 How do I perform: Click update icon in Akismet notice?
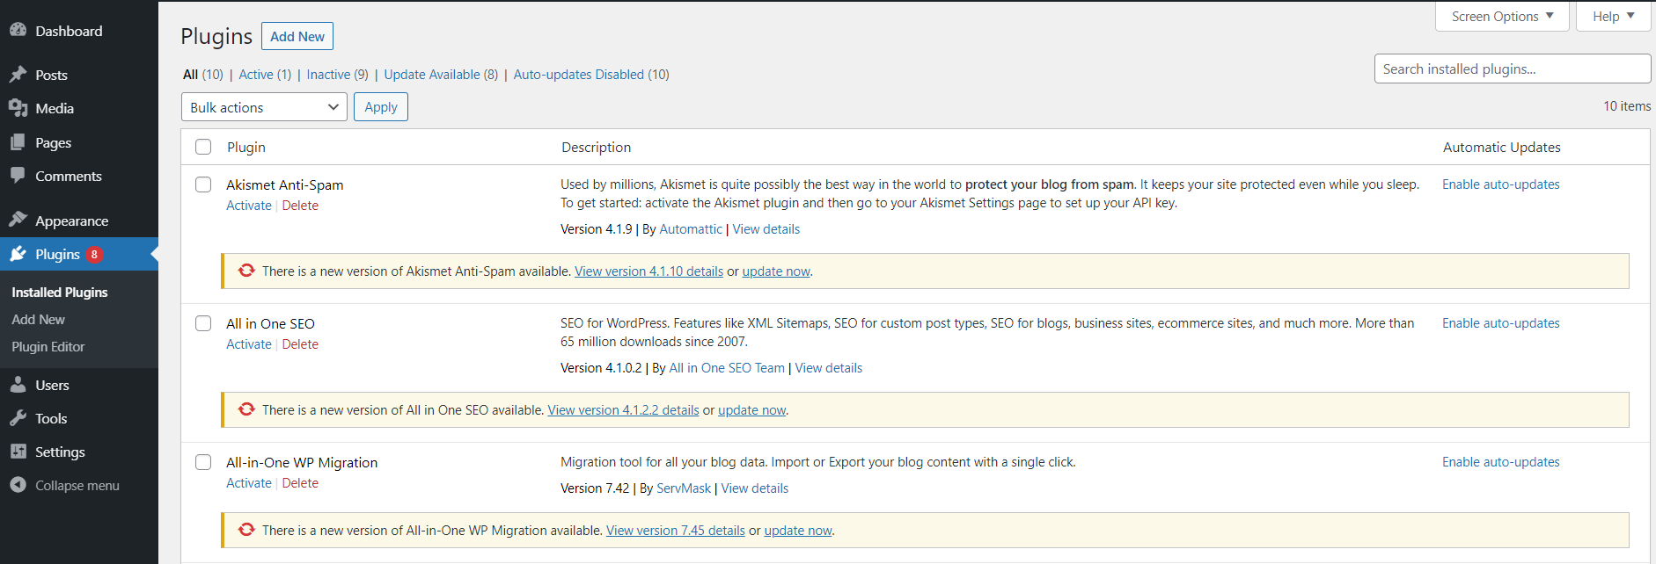246,271
